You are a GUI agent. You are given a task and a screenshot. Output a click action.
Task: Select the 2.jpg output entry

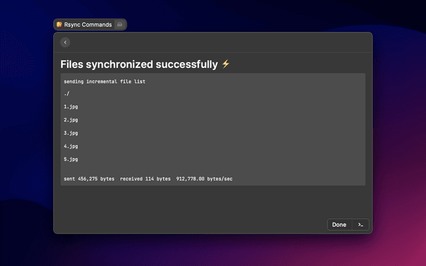coord(71,120)
